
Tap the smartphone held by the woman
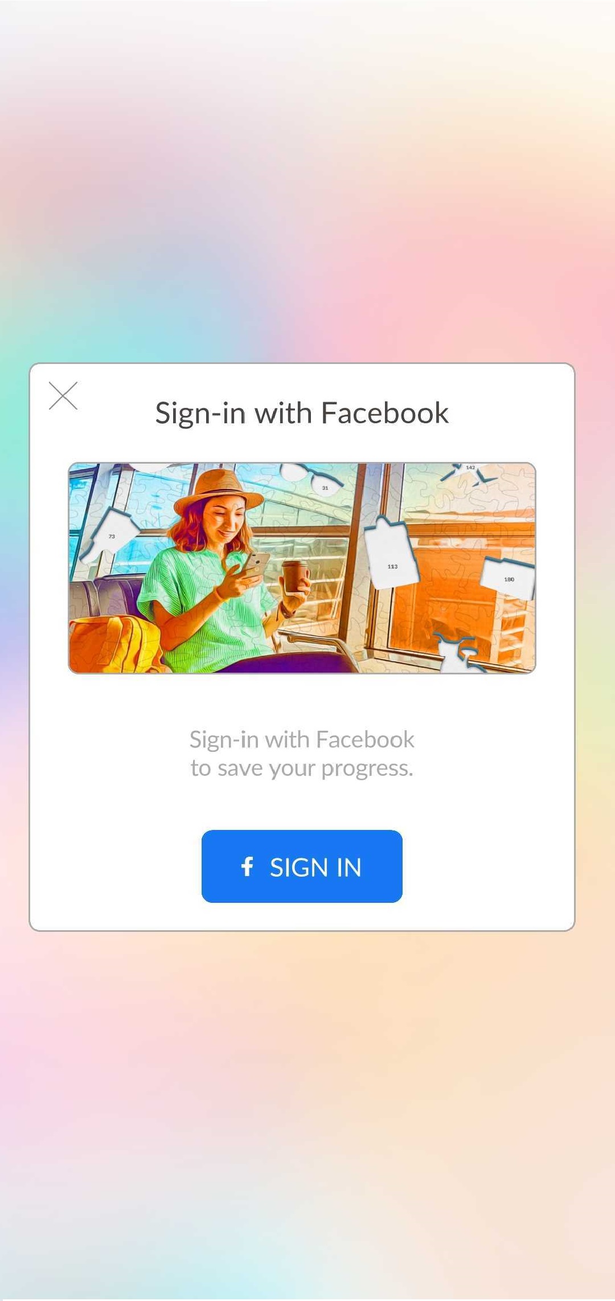[x=257, y=563]
